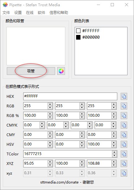The image size is (134, 190).
Task: Click the HEX input field
Action: [x=70, y=97]
